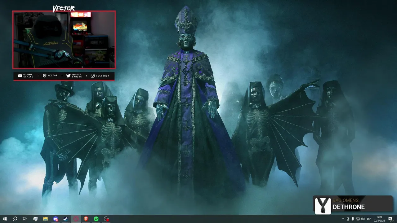Open taskbar Search magnifier
The image size is (397, 223).
[15, 219]
